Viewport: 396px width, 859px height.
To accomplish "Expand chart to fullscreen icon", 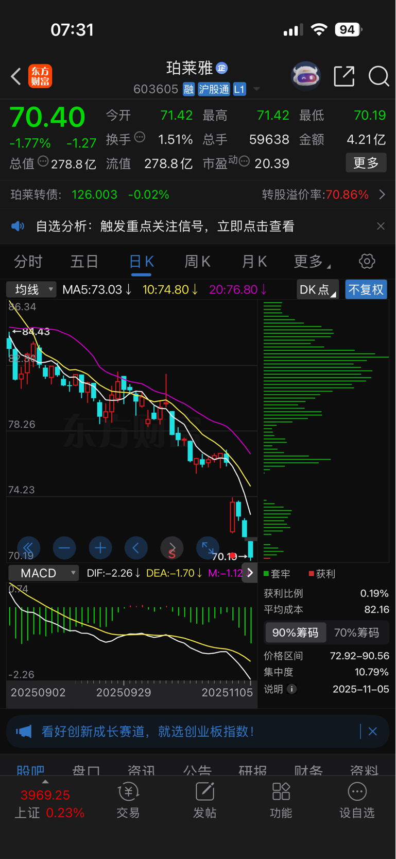I will tap(208, 548).
